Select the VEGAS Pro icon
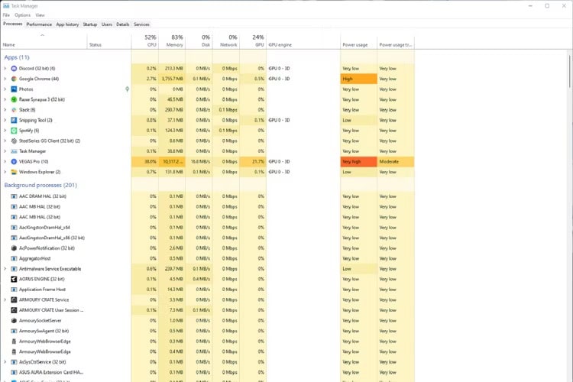The height and width of the screenshot is (382, 573). pyautogui.click(x=15, y=161)
